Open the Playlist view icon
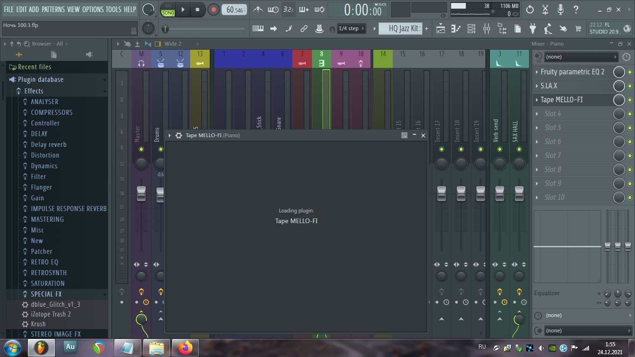The image size is (635, 357). 441,29
